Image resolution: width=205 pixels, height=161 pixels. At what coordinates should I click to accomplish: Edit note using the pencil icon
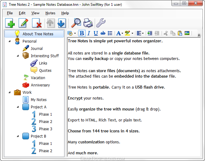tap(24, 23)
